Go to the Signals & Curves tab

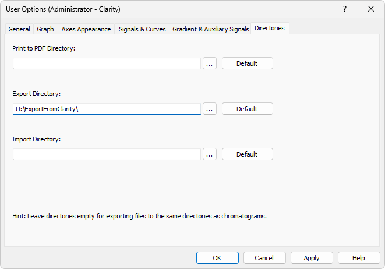[142, 29]
